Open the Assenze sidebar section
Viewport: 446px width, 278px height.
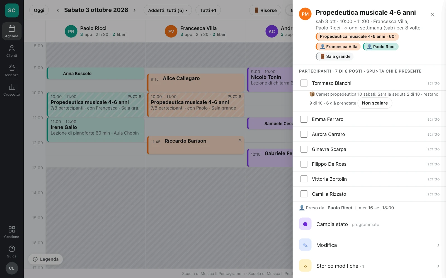coord(12,70)
